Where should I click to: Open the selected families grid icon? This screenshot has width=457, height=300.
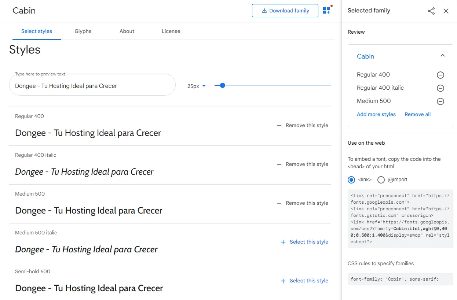[x=326, y=11]
